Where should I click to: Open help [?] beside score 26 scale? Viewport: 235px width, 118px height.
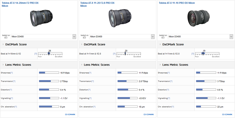coord(36,54)
